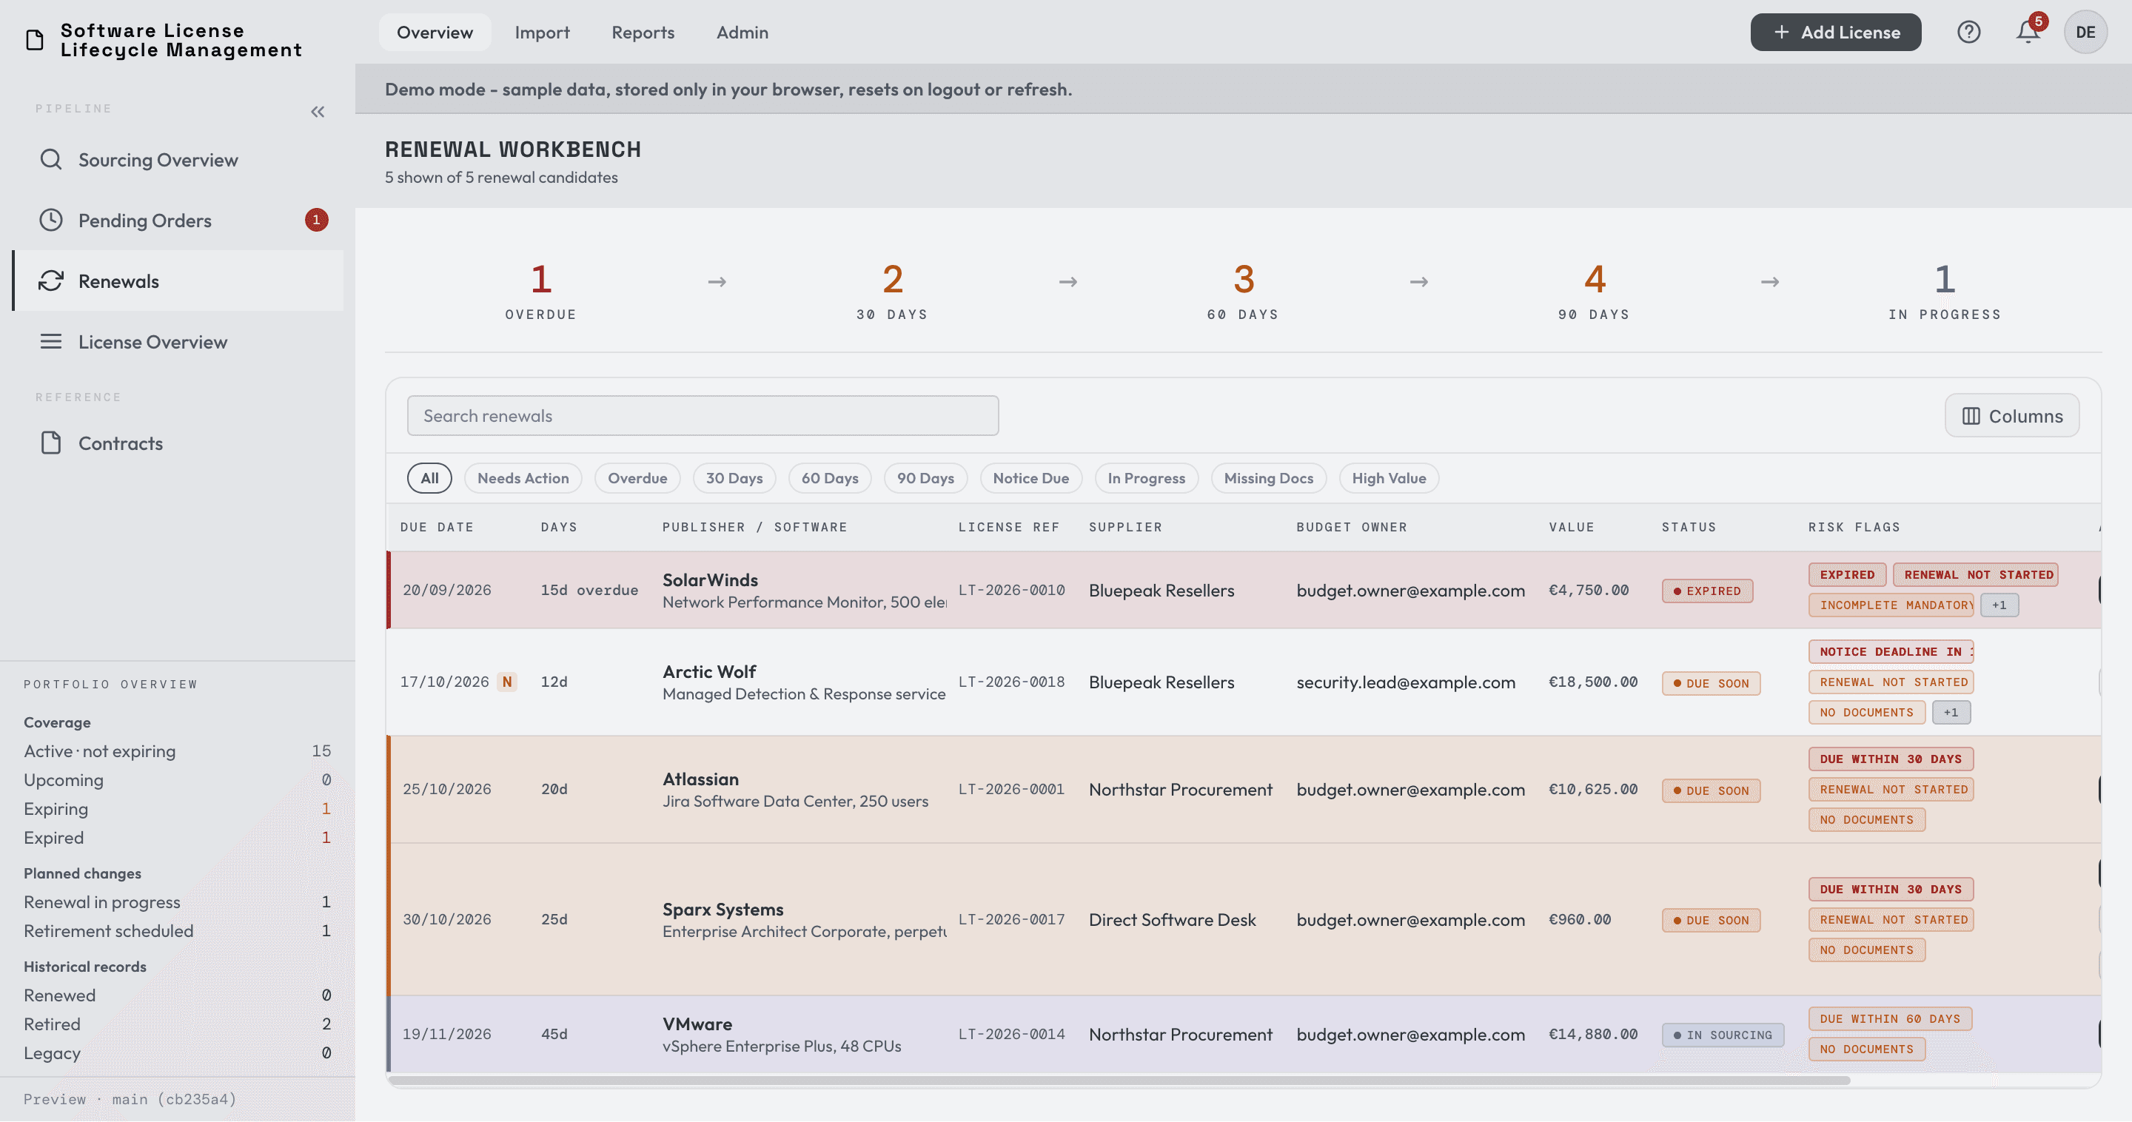Click the Pending Orders clock icon
The image size is (2132, 1122).
pos(51,220)
